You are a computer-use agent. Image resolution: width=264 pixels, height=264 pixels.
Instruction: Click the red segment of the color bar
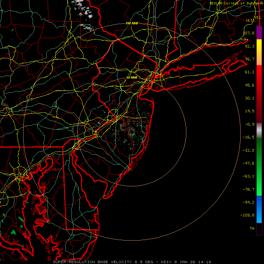pyautogui.click(x=259, y=94)
